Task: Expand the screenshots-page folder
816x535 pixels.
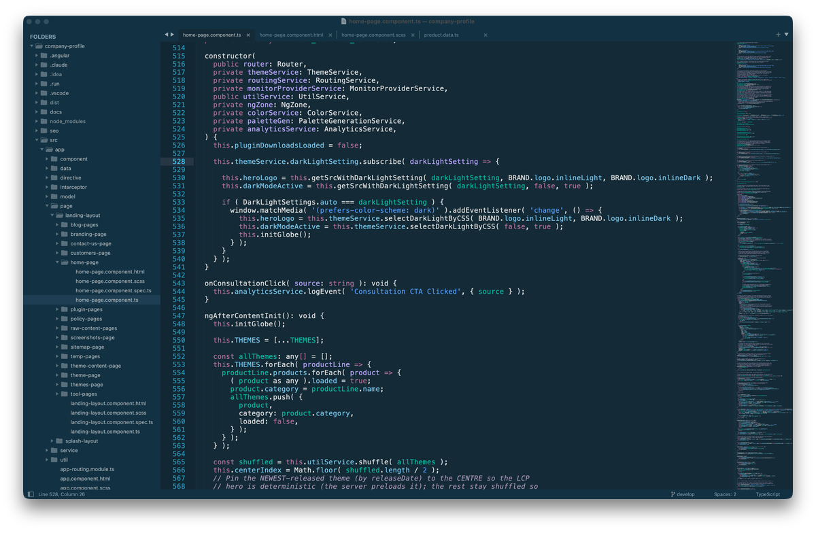Action: click(56, 338)
